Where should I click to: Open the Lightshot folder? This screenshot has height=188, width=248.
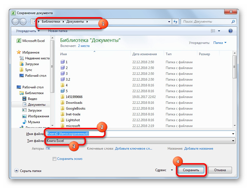(x=73, y=120)
